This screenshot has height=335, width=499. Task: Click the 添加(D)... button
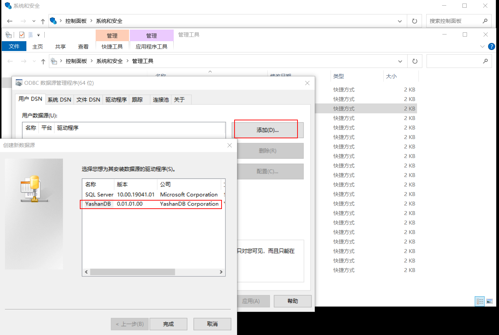coord(268,130)
